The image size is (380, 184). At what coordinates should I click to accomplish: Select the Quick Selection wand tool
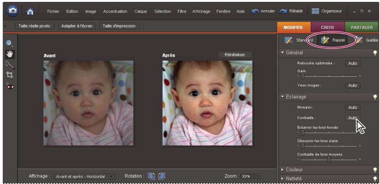[x=10, y=65]
